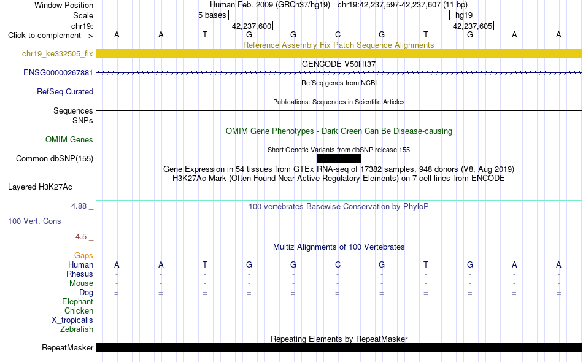Click the Elephant species label
This screenshot has height=362, width=583.
click(77, 301)
